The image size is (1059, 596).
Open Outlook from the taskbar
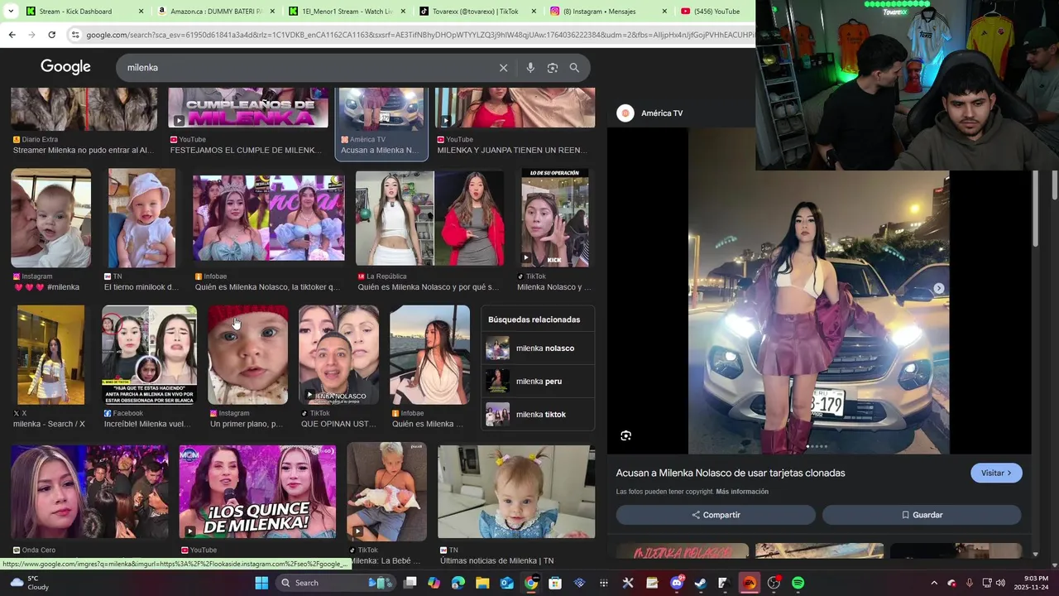(506, 583)
